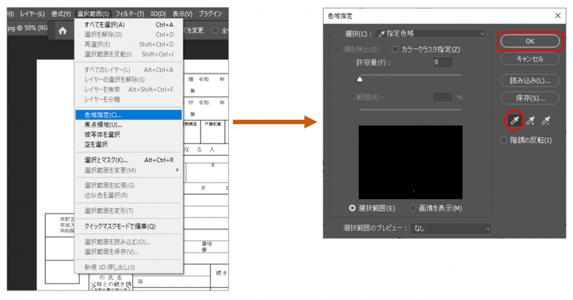Expand 選択範囲を変更(M) submenu arrow

177,170
